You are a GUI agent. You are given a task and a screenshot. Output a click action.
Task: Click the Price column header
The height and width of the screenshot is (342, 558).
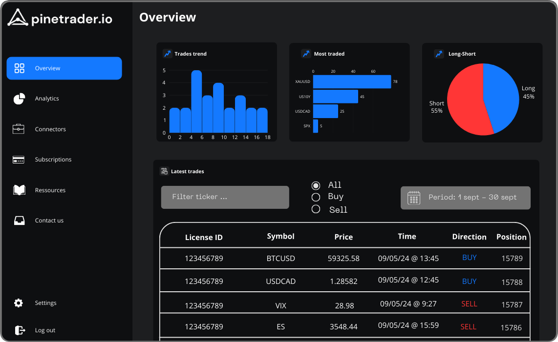343,237
